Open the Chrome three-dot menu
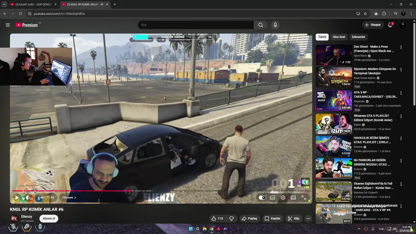 tap(411, 14)
